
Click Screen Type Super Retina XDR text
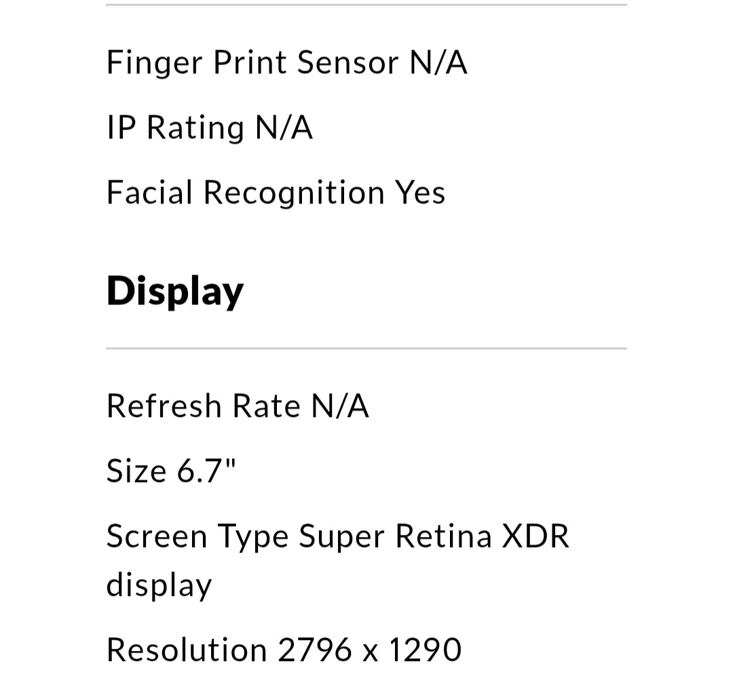point(337,536)
